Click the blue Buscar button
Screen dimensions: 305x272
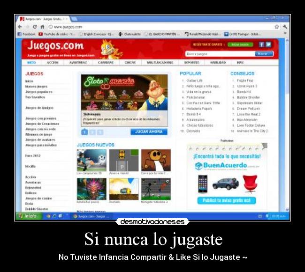point(264,54)
